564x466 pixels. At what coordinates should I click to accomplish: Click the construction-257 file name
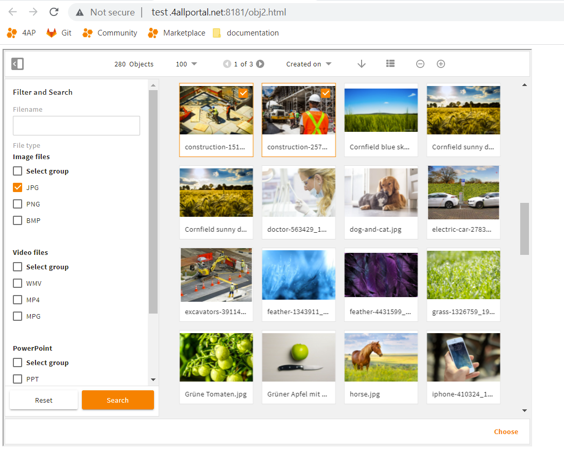[297, 147]
